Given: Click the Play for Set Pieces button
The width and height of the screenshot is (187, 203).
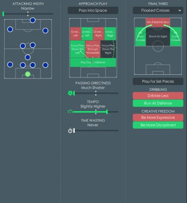Looking at the screenshot, I should click(x=158, y=82).
